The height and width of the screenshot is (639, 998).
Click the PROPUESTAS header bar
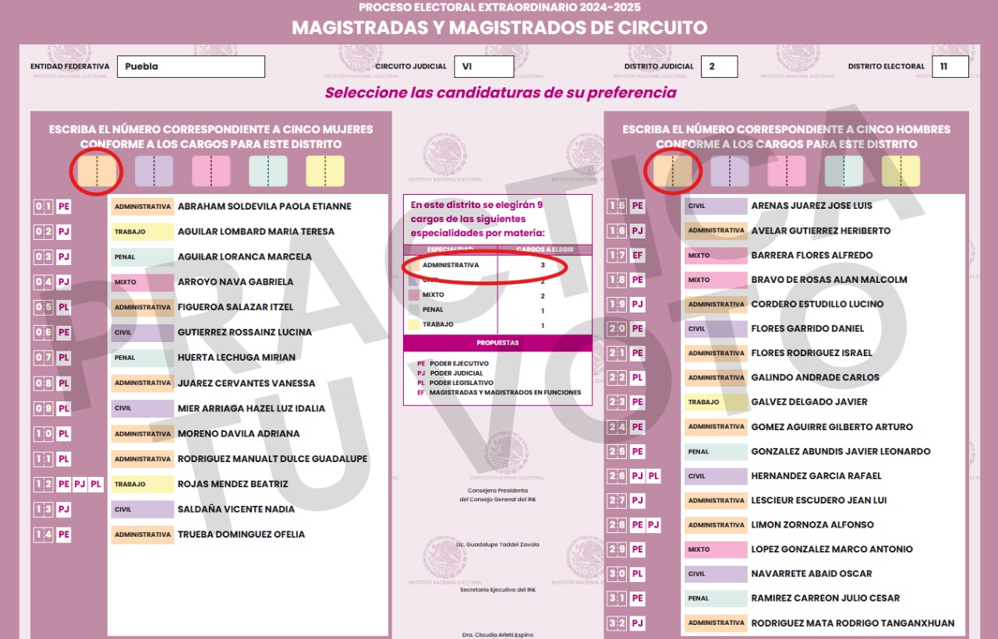pyautogui.click(x=497, y=343)
